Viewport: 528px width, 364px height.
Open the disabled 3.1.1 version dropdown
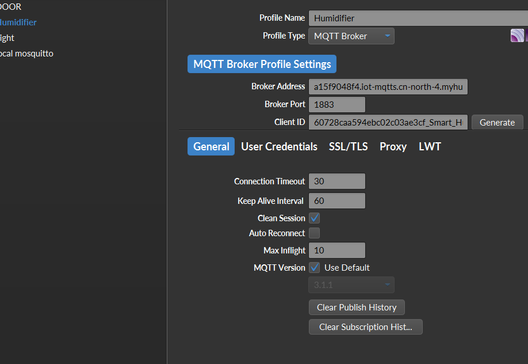[x=351, y=285]
